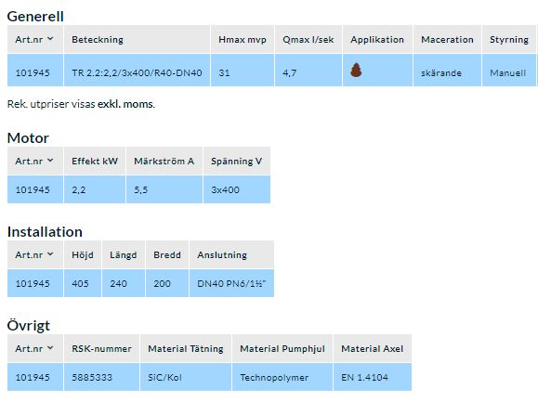
Task: Click the Art.nr sort arrow in the Motor table
Action: (x=50, y=160)
